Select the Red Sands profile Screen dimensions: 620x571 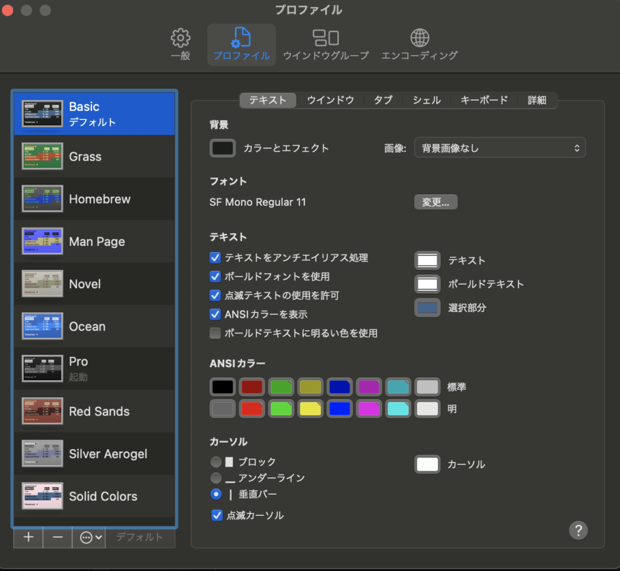[94, 411]
